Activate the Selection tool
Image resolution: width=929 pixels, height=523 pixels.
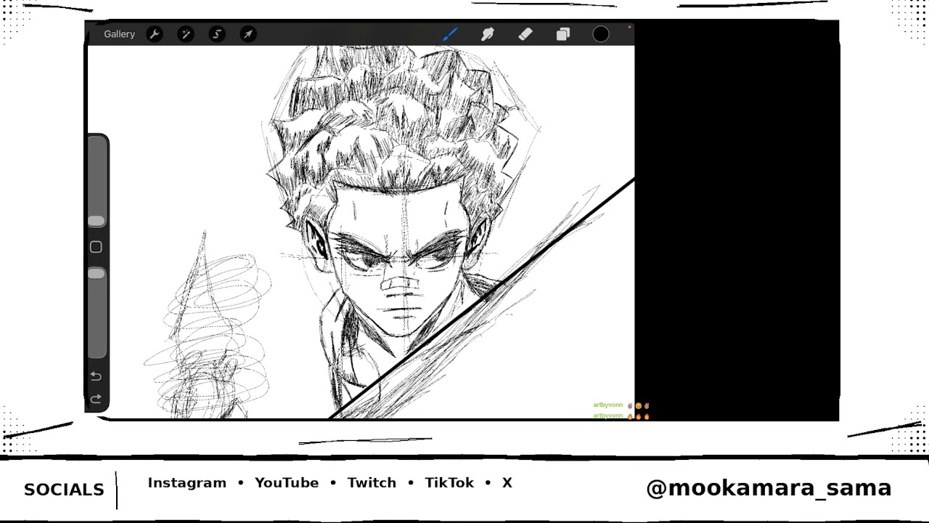(217, 34)
